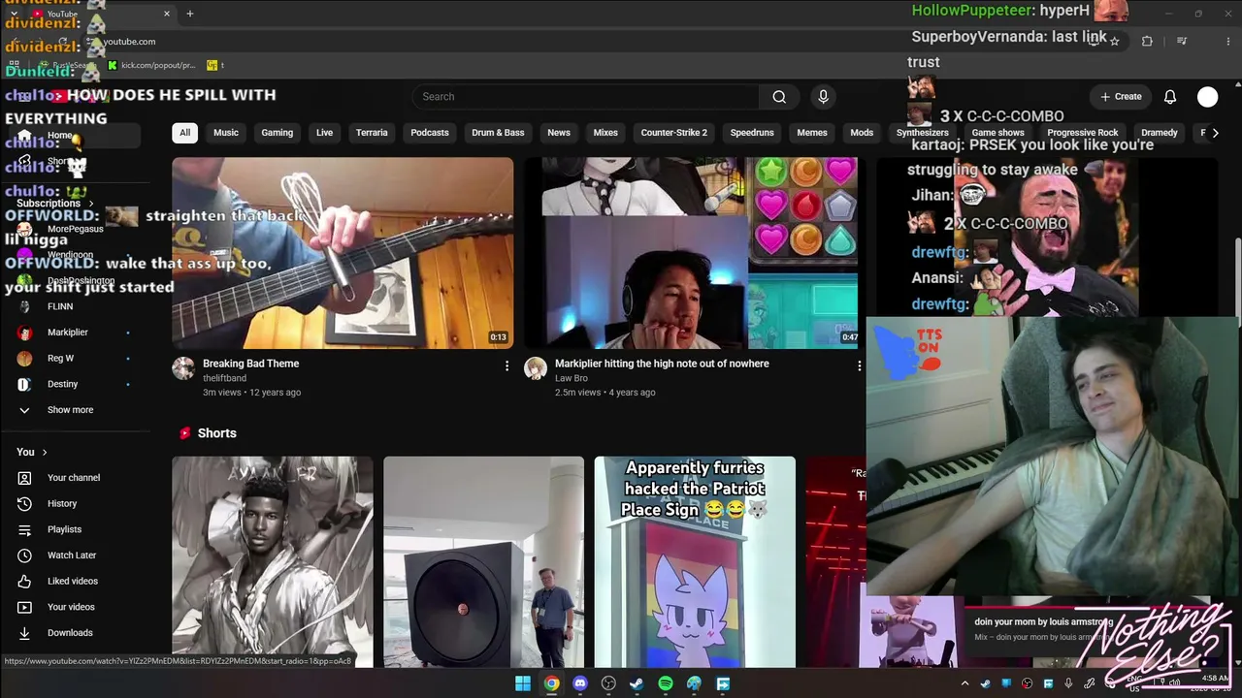Select the Mods filter chip

click(x=862, y=133)
